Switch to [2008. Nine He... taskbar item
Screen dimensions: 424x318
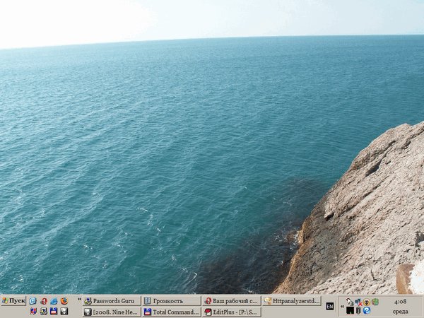112,312
